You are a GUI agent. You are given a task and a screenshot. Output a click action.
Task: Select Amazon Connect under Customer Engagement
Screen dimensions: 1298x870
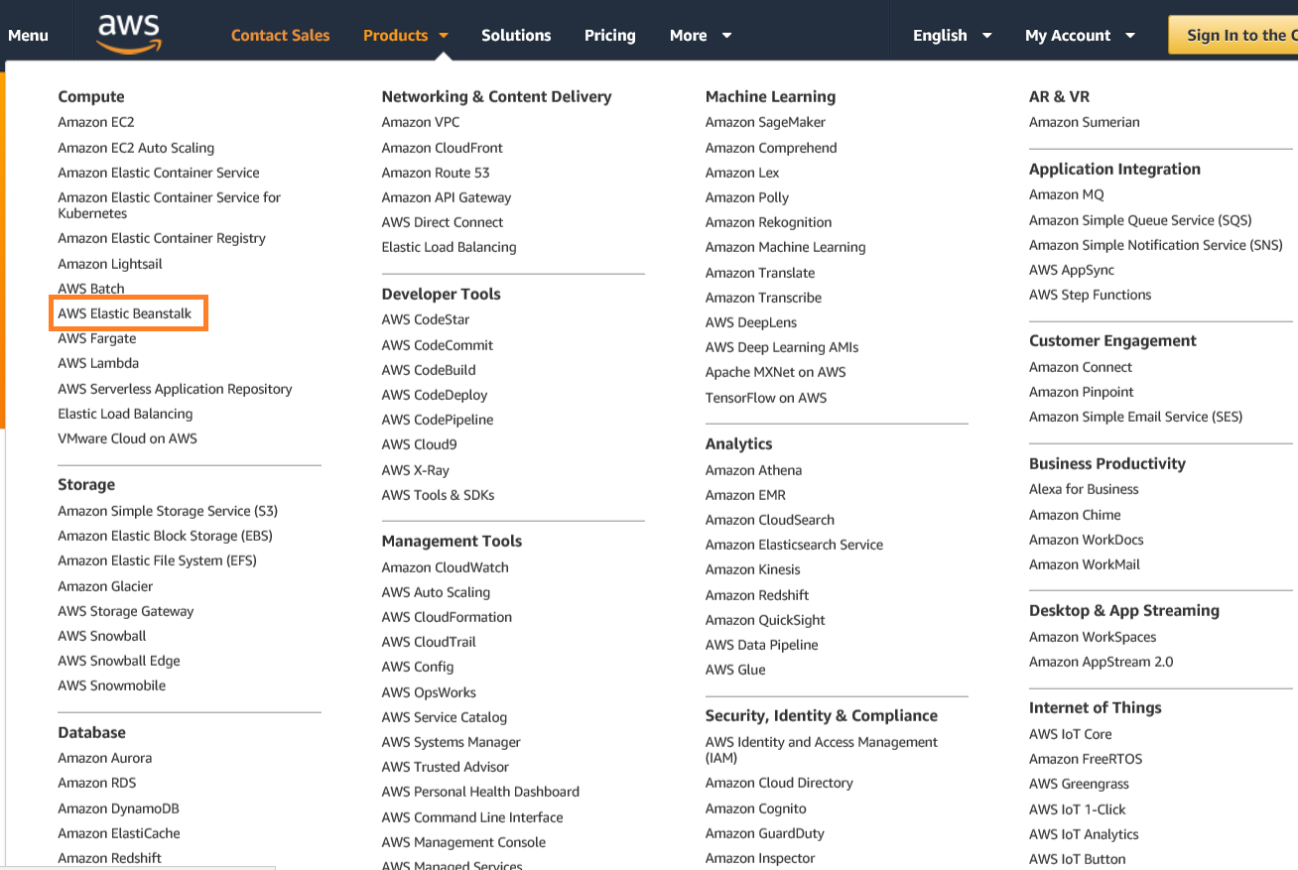click(x=1080, y=366)
